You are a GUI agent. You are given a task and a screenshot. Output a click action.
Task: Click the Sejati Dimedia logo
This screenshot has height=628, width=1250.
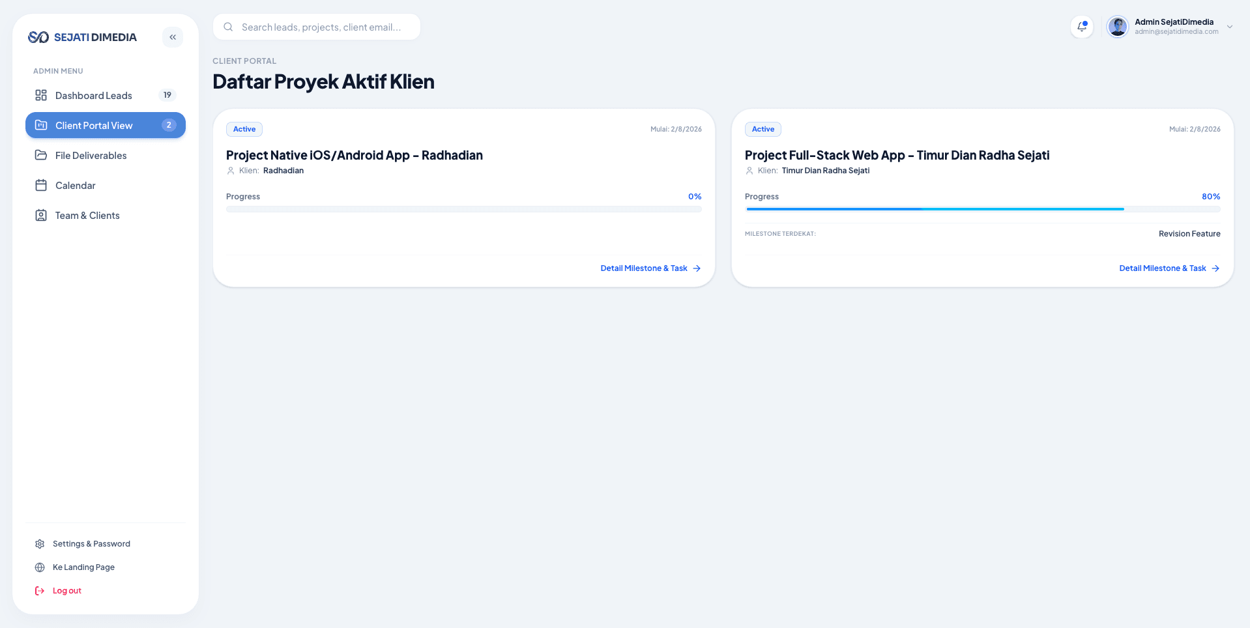(83, 37)
